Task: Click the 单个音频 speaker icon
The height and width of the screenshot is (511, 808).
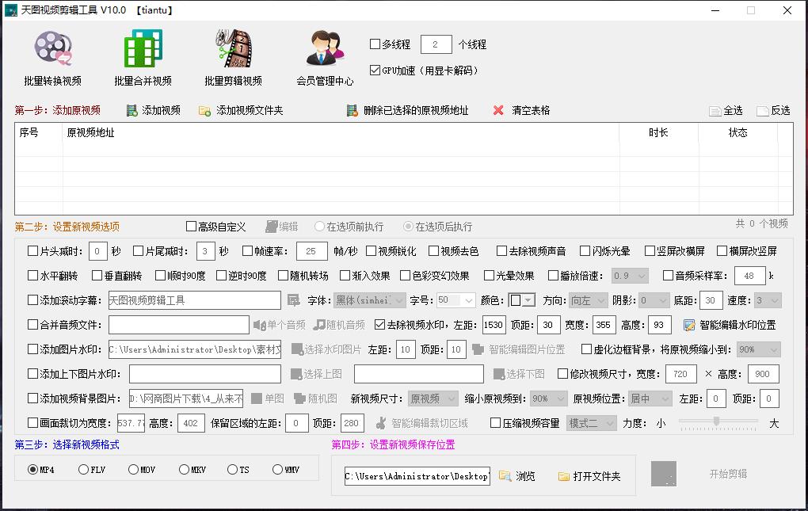Action: pyautogui.click(x=259, y=325)
